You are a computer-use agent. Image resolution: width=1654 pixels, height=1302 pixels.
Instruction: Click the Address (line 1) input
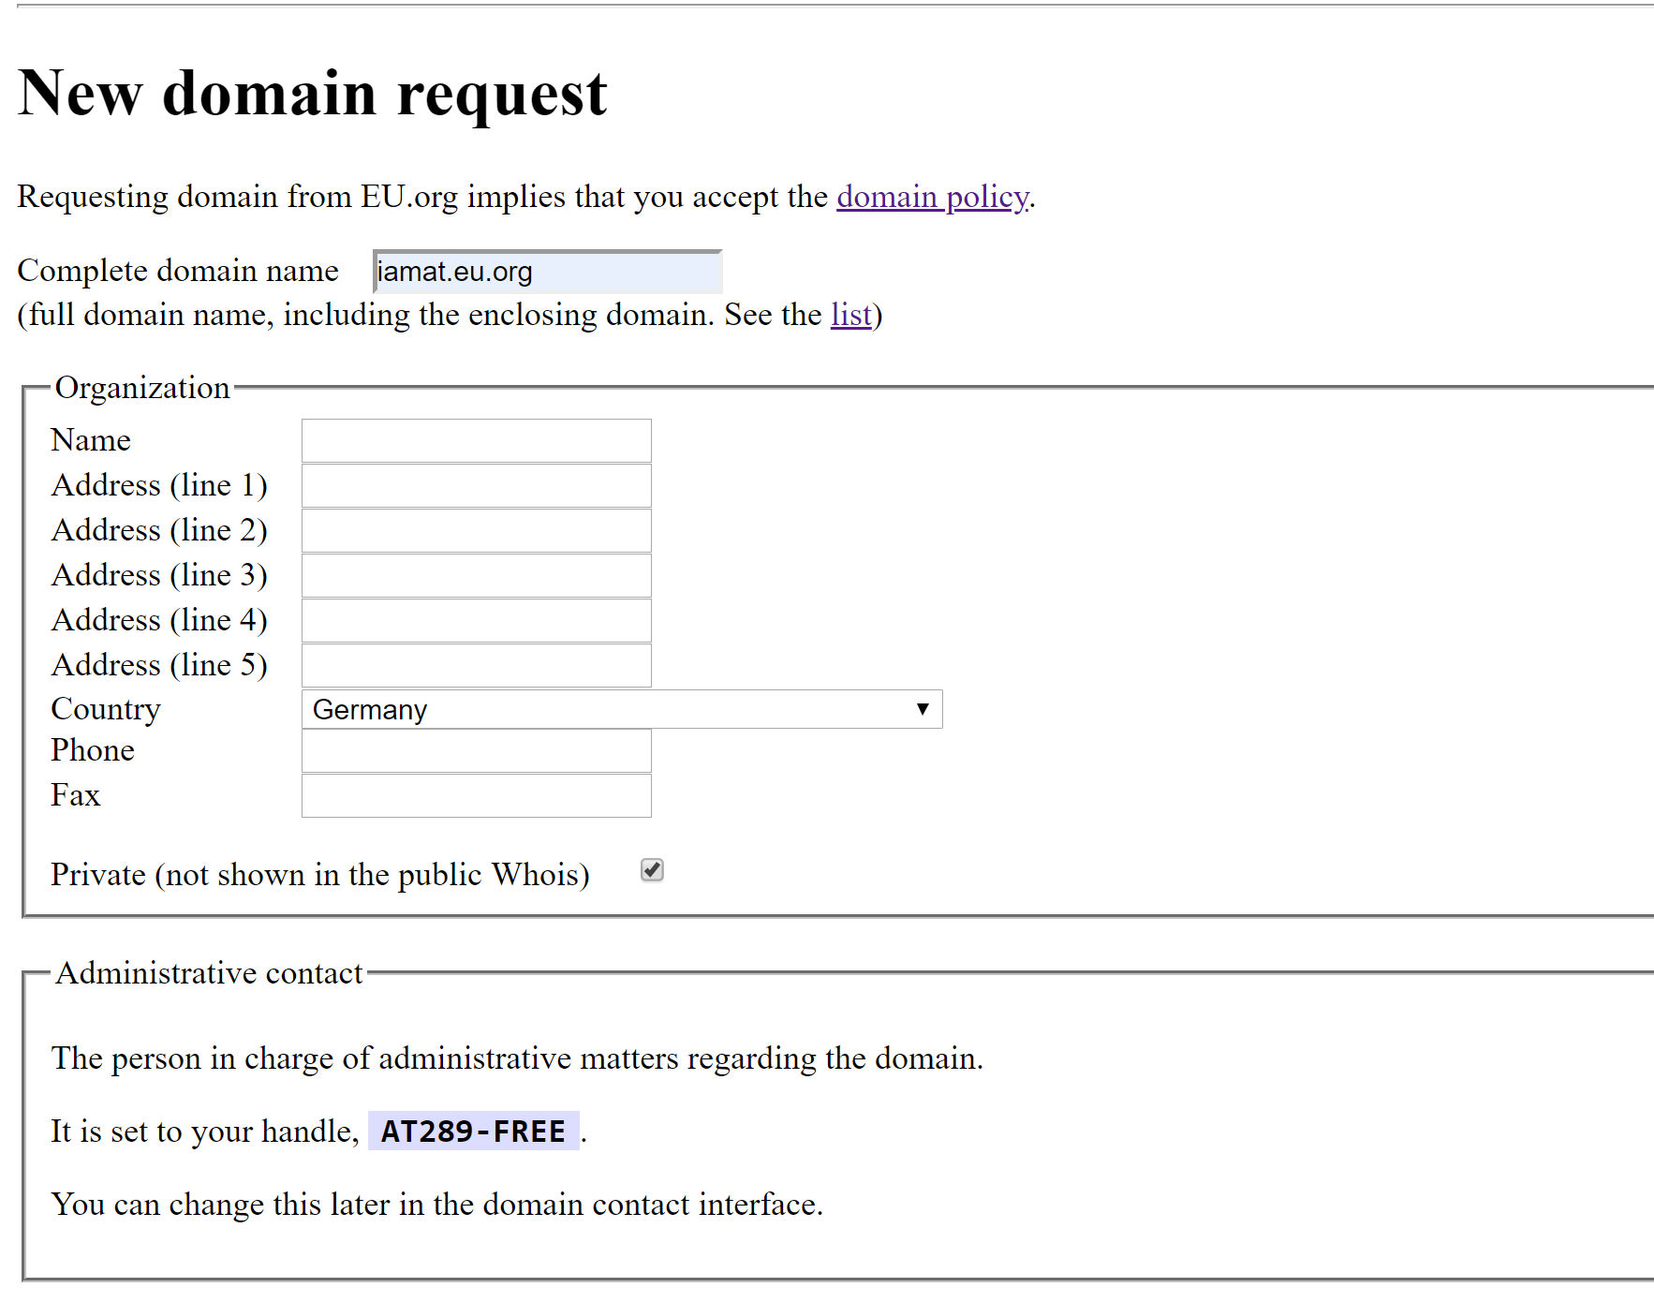(476, 485)
